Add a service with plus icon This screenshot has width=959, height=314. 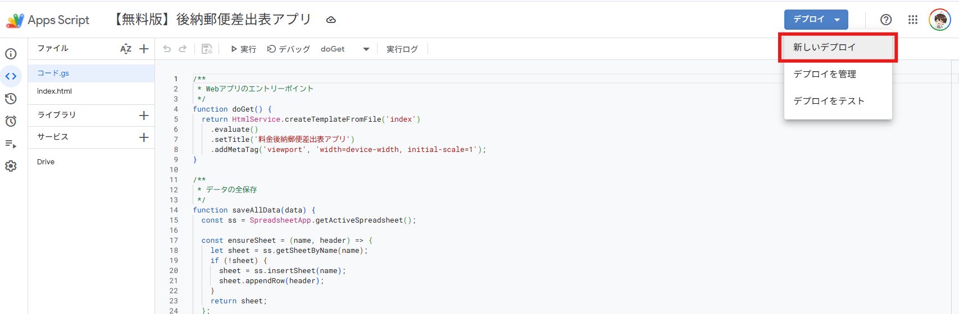pos(144,137)
